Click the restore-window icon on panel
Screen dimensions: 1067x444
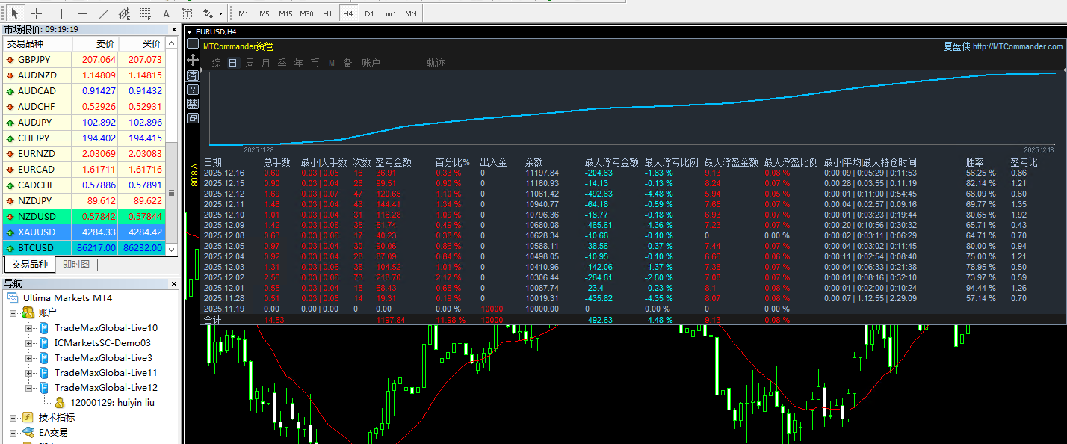pos(193,117)
